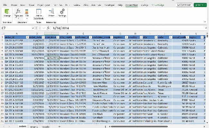Open the order_date filter dropdown
The width and height of the screenshot is (209, 128).
tap(43, 37)
